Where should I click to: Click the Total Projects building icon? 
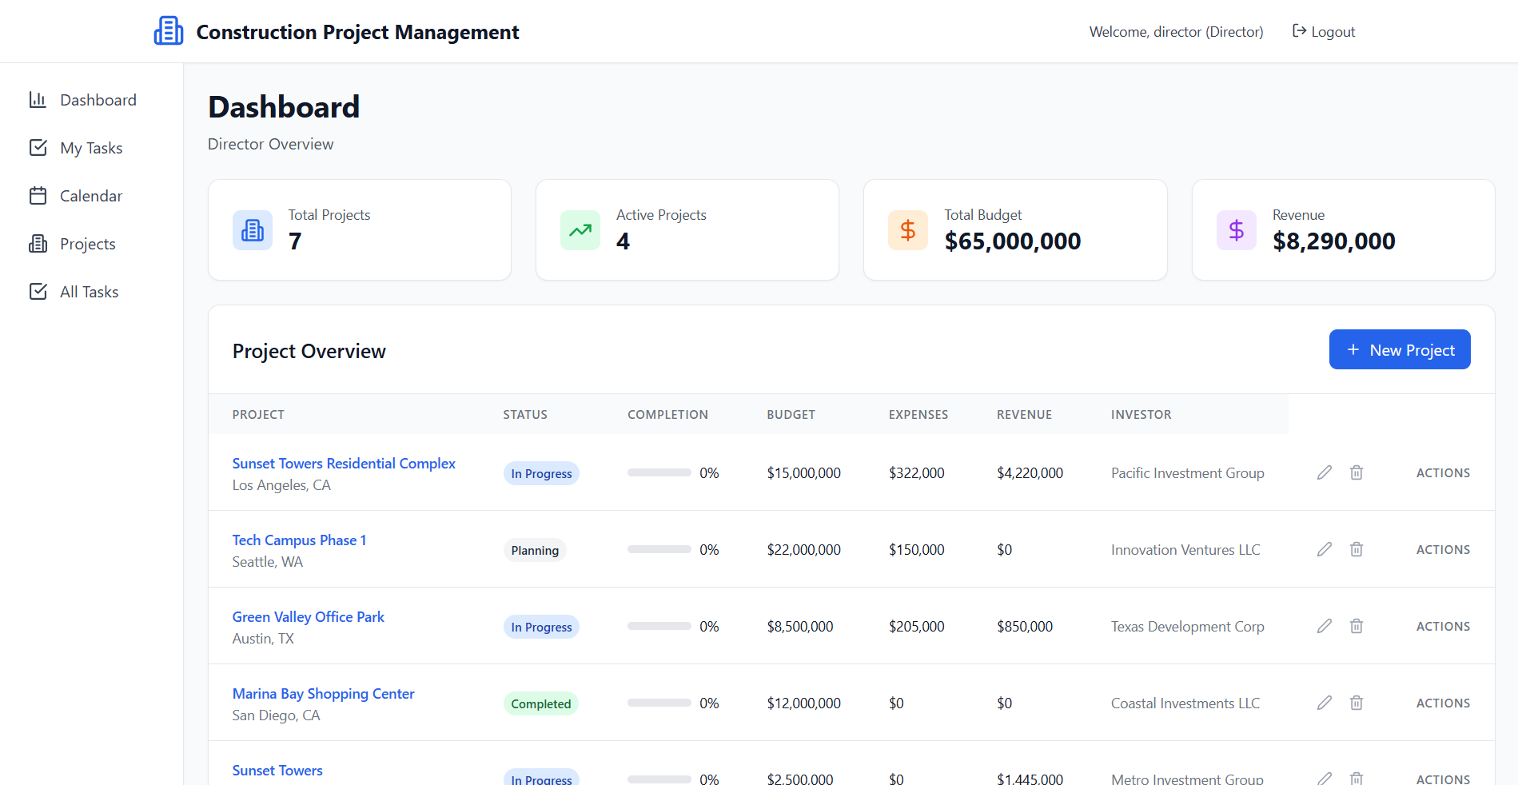point(253,230)
